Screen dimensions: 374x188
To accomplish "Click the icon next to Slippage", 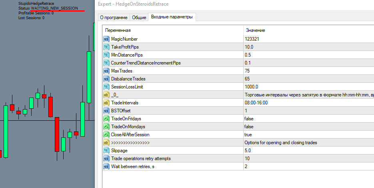I will (106, 151).
